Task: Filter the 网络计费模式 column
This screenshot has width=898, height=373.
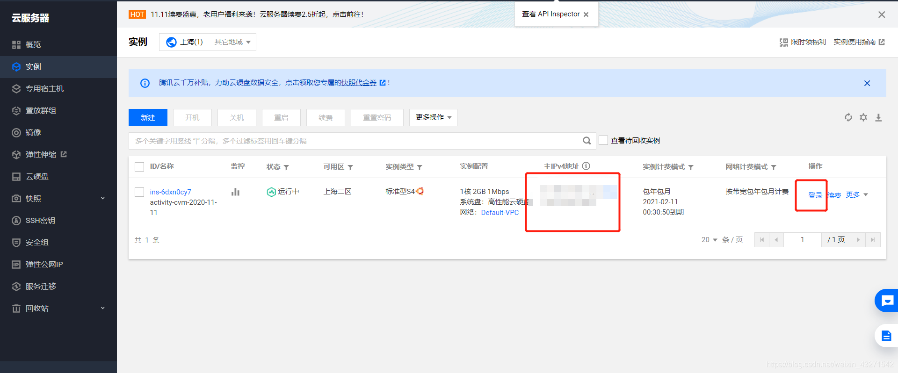Action: point(774,167)
